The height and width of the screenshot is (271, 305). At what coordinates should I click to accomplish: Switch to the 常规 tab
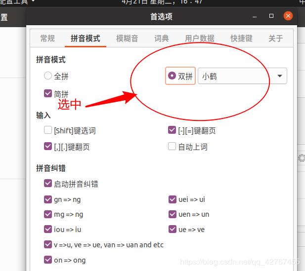[x=47, y=39]
